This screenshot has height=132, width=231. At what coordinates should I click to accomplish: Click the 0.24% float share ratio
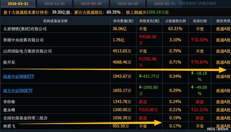click(x=175, y=102)
